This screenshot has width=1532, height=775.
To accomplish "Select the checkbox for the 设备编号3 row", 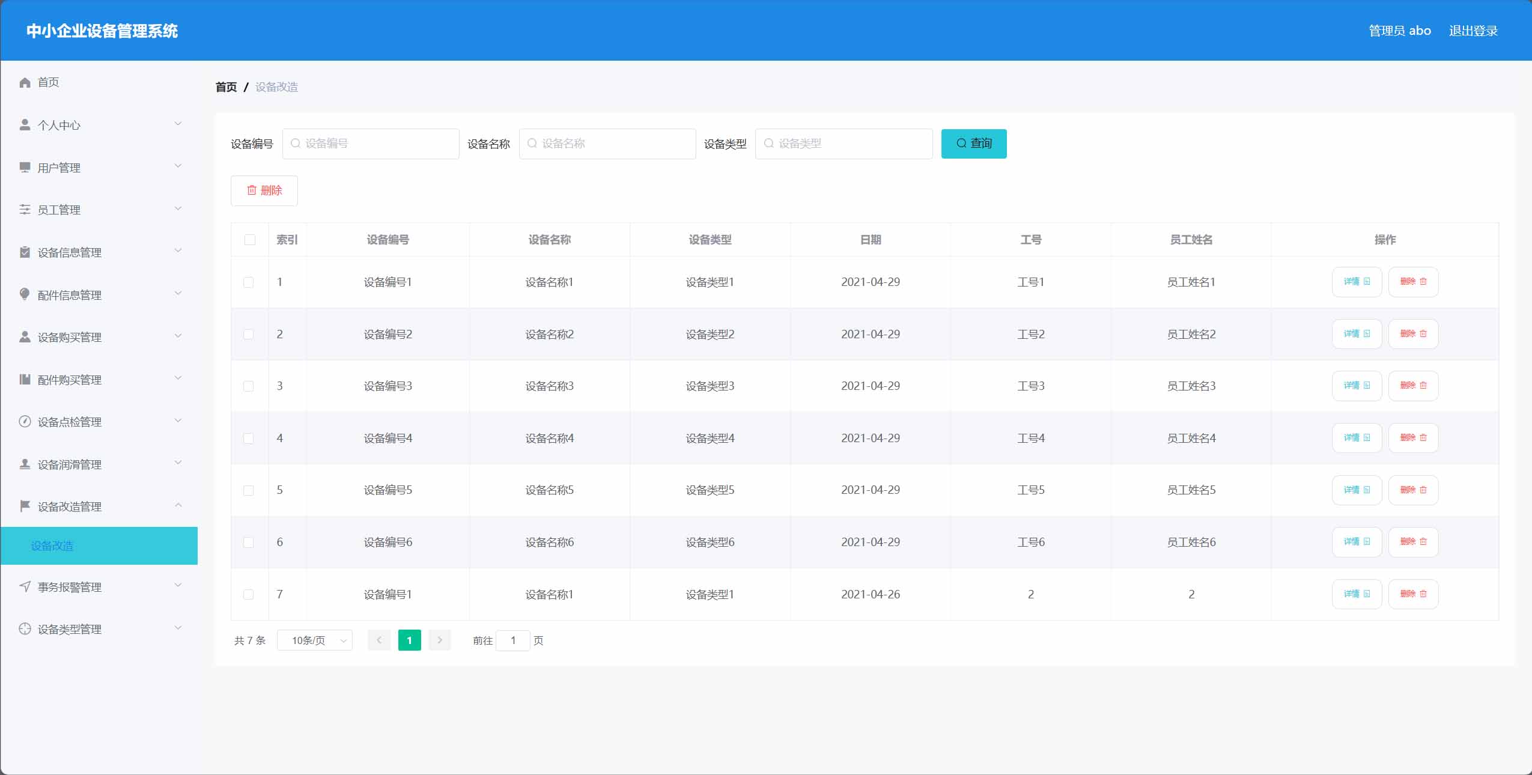I will pos(248,386).
